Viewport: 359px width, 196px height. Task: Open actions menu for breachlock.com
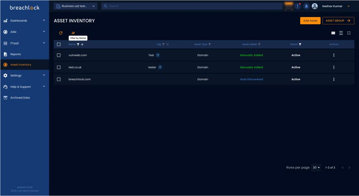334,79
